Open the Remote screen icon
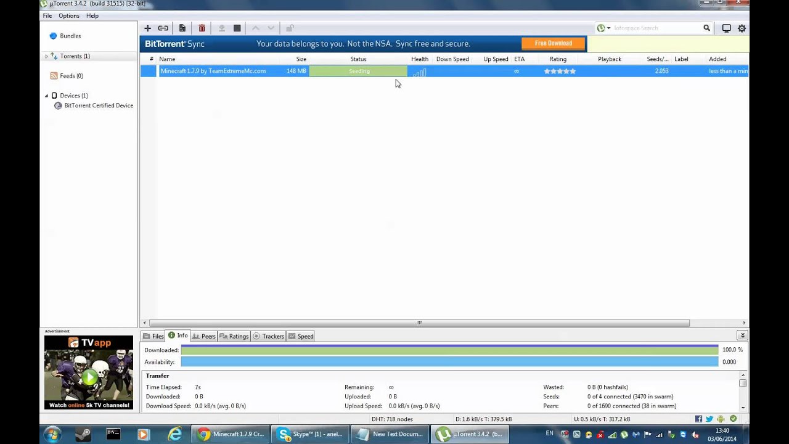789x444 pixels. point(726,28)
